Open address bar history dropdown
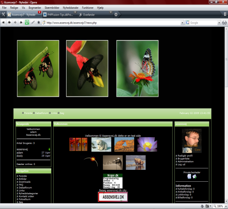 (182, 23)
